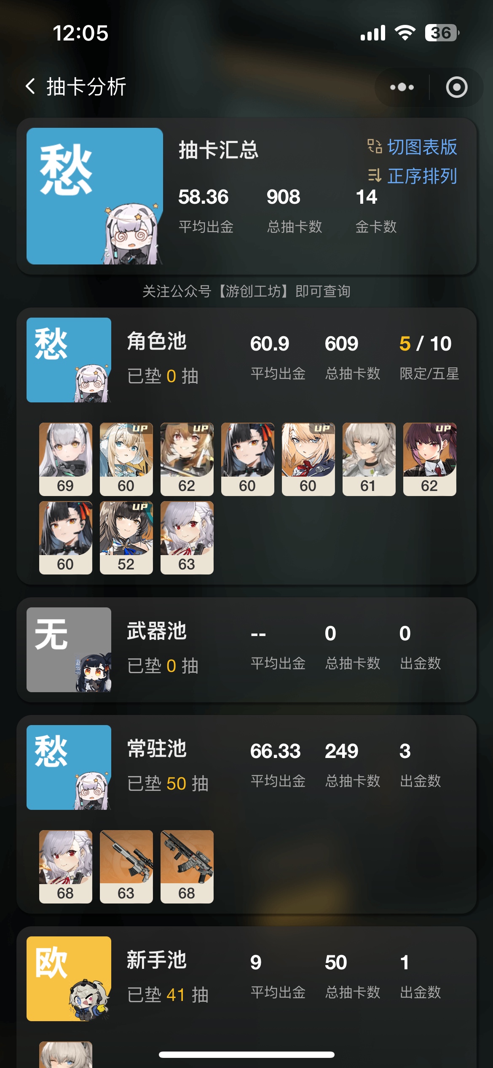Select the character card showing 69 pulls

66,459
